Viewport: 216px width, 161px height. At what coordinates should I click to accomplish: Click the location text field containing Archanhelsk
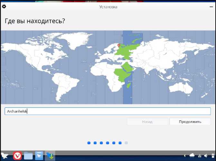point(108,111)
